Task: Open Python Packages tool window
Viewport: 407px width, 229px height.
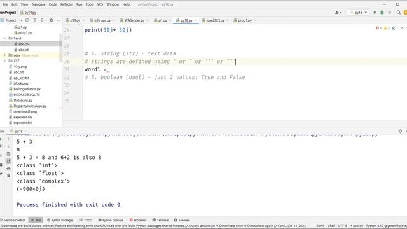Action: coord(60,220)
